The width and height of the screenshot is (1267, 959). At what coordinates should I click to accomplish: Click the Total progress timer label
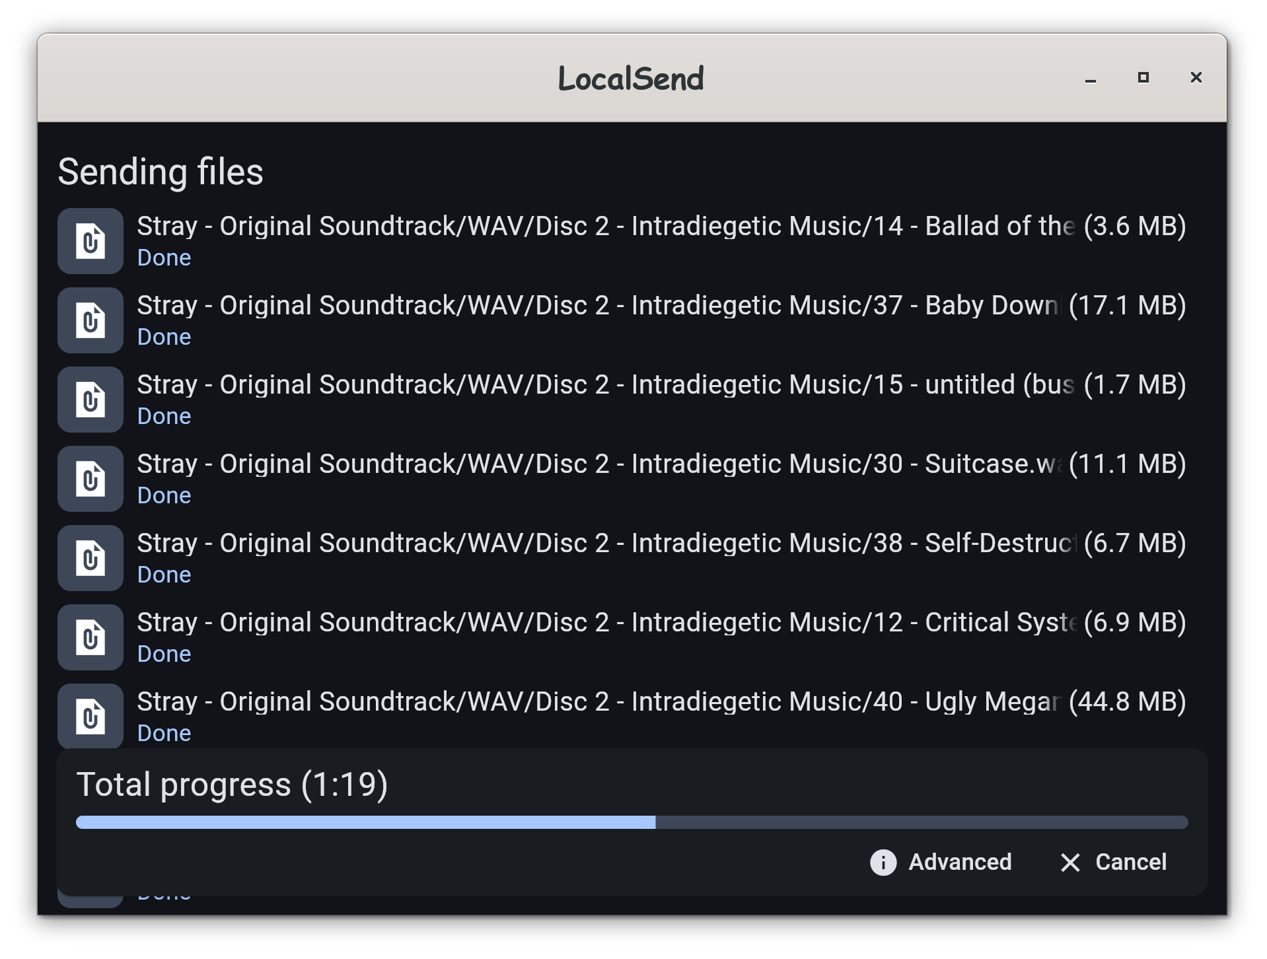point(232,785)
